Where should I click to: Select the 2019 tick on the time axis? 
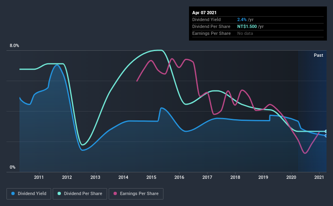pyautogui.click(x=263, y=177)
